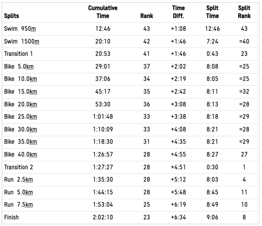Screen dimensions: 262x226
Task: Select the Finish row label
Action: pos(11,217)
